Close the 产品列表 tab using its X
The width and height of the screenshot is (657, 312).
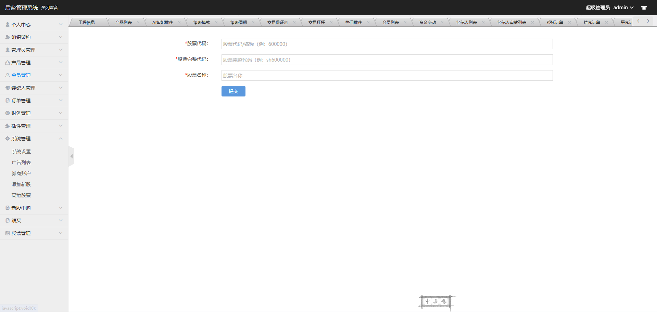click(x=138, y=23)
